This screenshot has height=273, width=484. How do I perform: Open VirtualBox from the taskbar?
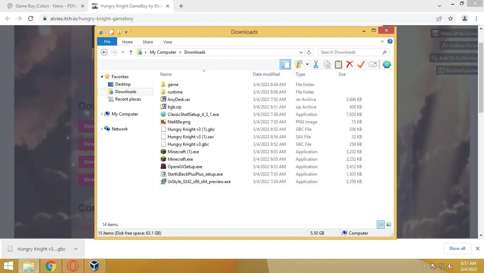(94, 266)
